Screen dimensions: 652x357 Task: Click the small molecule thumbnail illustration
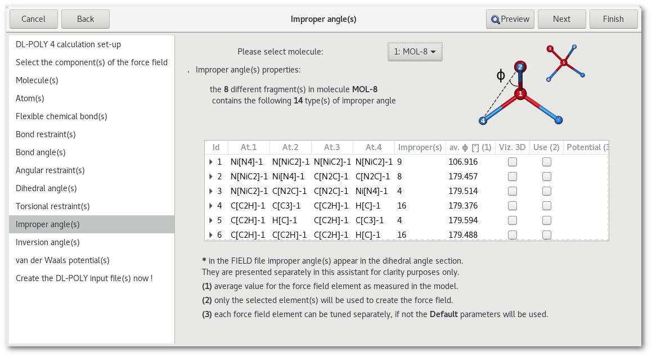click(x=565, y=63)
